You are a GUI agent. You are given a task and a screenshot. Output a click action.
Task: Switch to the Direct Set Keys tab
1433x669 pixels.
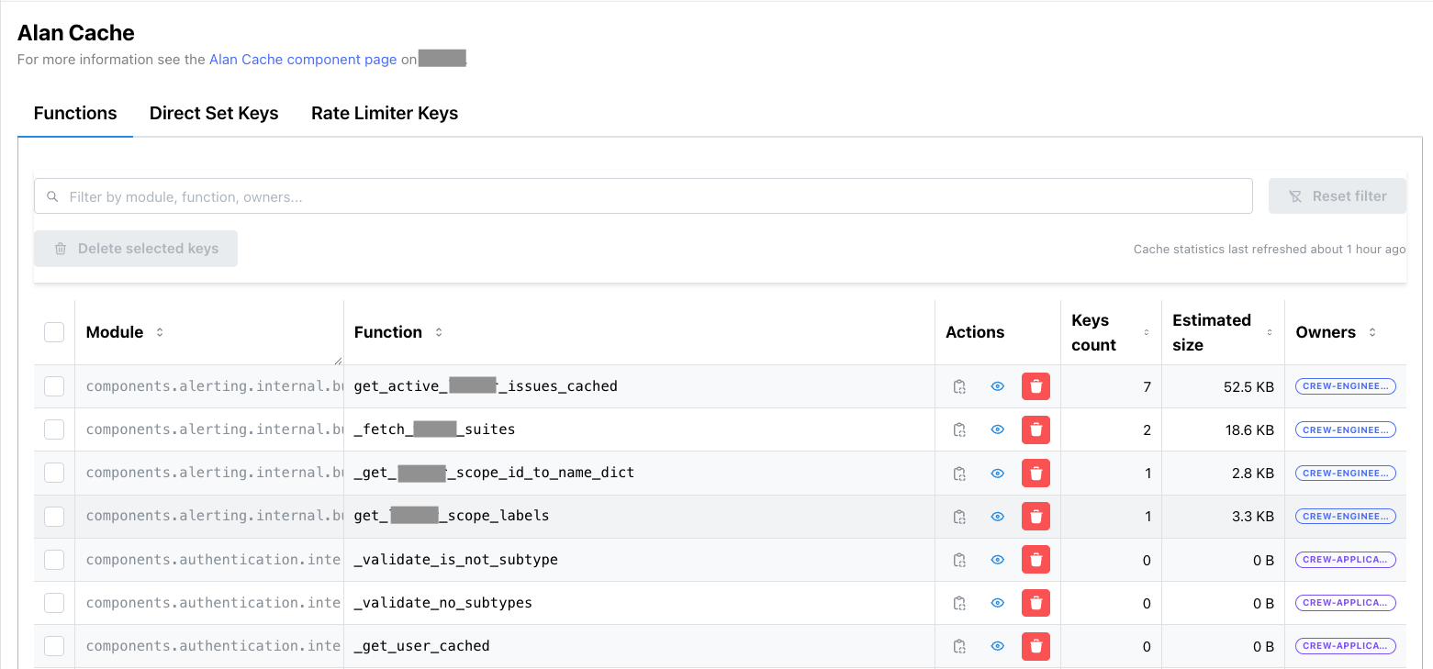point(214,113)
